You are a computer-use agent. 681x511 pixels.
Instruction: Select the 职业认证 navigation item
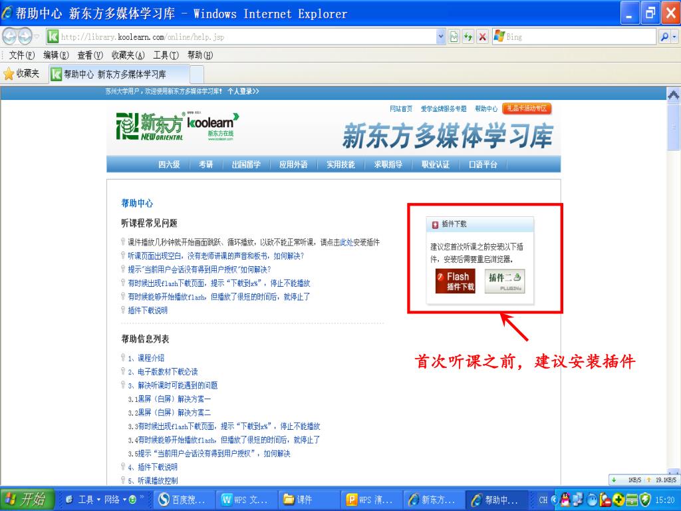point(435,165)
